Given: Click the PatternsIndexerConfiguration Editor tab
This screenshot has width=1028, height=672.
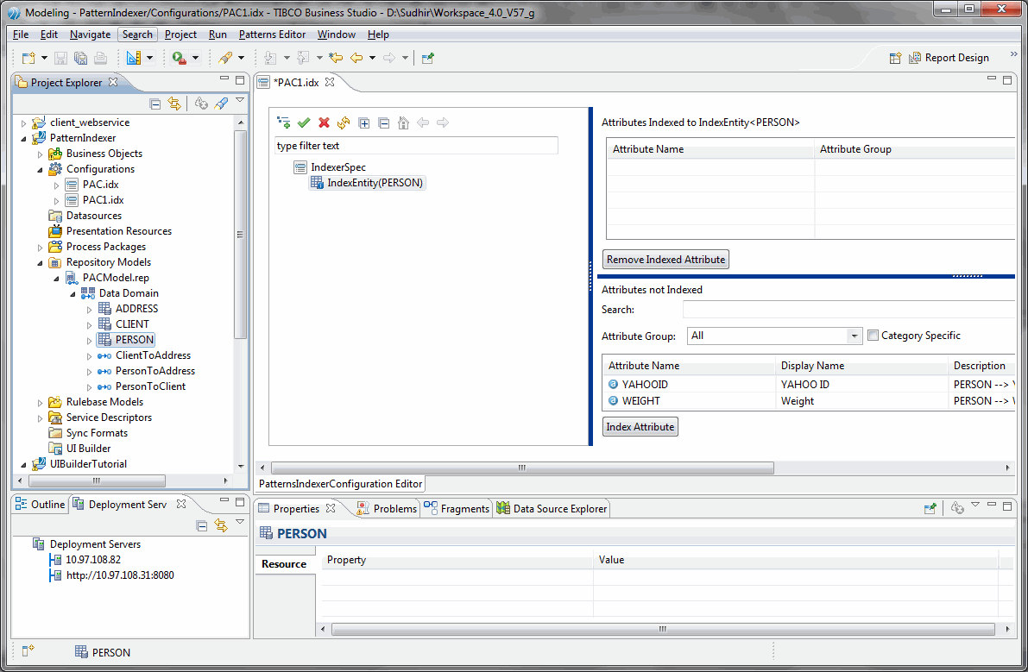Looking at the screenshot, I should tap(340, 484).
